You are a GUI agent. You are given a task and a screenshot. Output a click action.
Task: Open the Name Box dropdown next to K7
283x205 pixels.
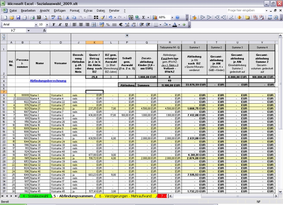[x=29, y=31]
